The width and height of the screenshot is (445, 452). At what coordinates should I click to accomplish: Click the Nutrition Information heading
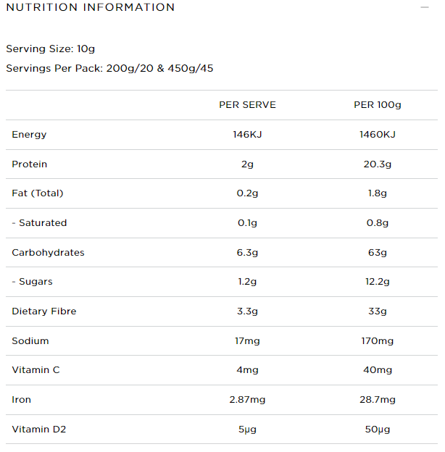coord(91,7)
